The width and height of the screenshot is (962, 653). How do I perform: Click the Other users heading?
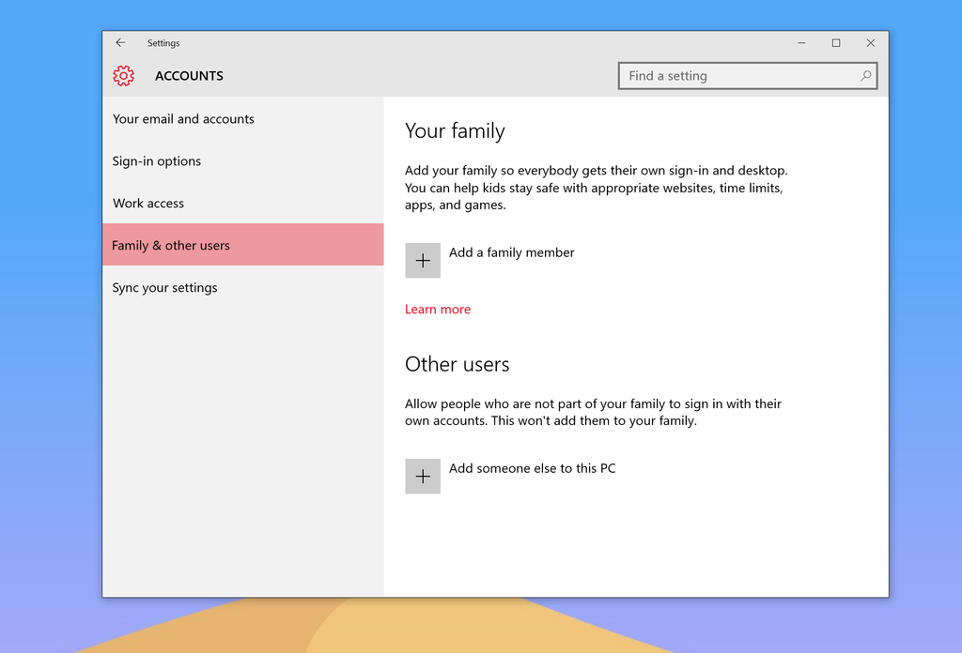457,364
